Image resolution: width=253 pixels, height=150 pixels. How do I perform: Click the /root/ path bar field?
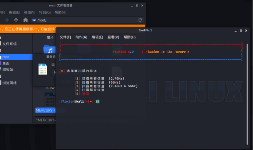87,20
